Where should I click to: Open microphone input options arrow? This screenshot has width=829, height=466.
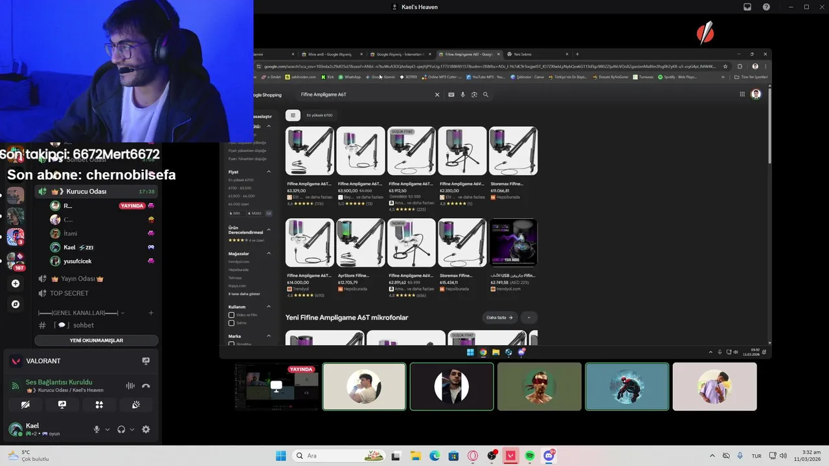pyautogui.click(x=108, y=429)
